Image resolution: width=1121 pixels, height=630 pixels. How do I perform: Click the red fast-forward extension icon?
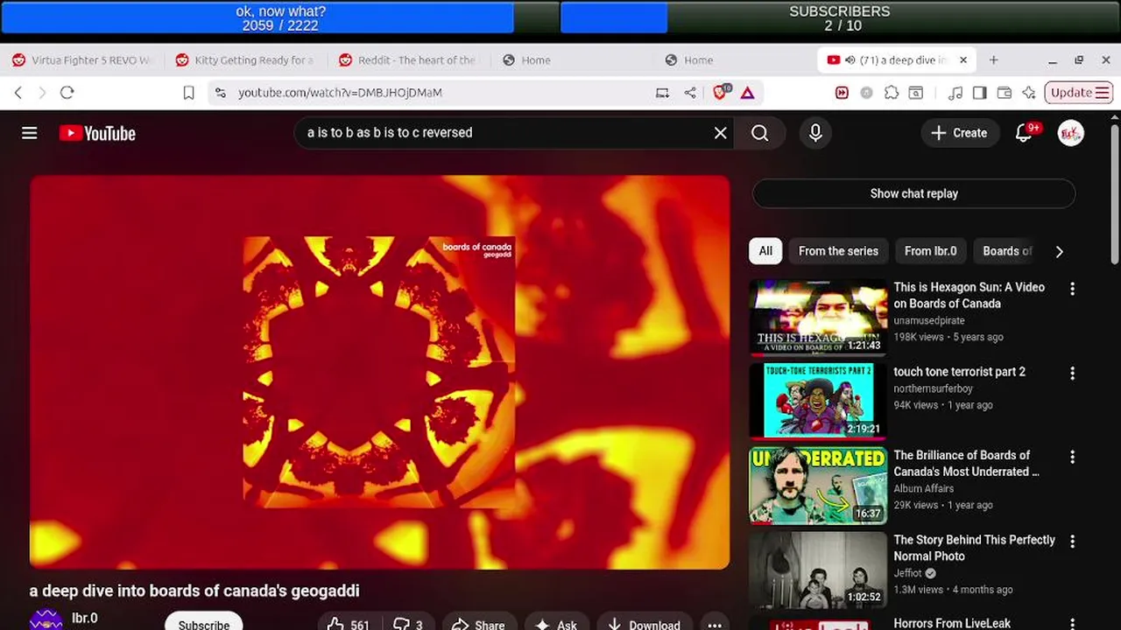click(842, 93)
